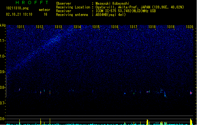Click the 0.9 frequency axis label
The image size is (197, 125).
(3, 72)
